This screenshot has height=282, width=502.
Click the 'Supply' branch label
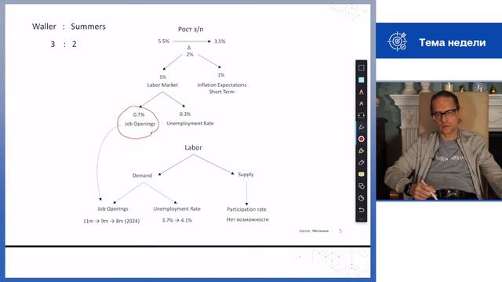[x=246, y=175]
